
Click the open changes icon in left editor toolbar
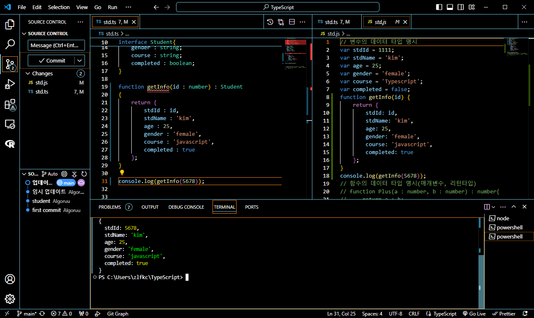(281, 22)
